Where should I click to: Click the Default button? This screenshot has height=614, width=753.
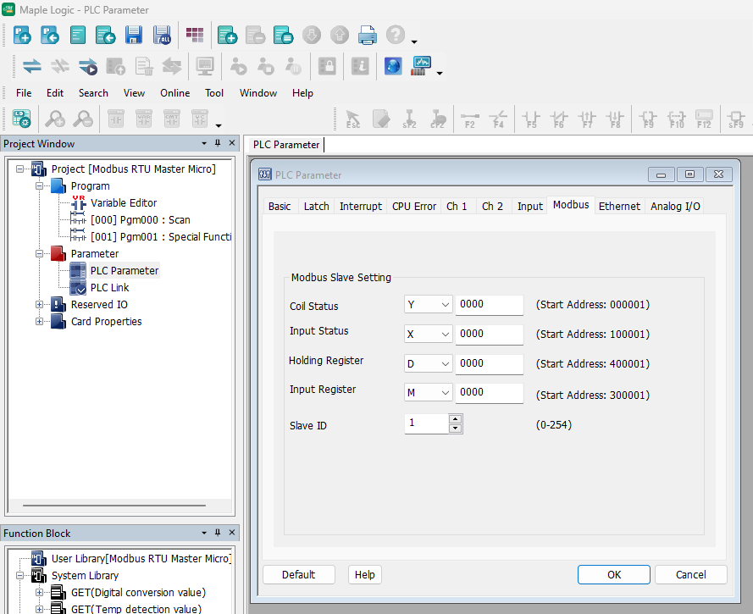click(x=299, y=575)
